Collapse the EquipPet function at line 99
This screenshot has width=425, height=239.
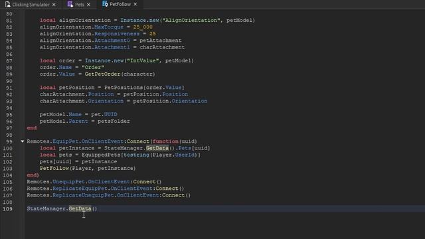click(22, 141)
